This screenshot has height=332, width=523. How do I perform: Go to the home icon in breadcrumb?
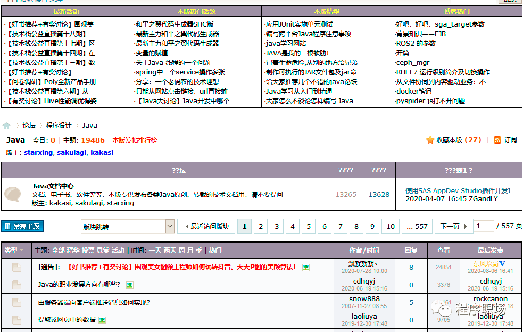[x=6, y=126]
